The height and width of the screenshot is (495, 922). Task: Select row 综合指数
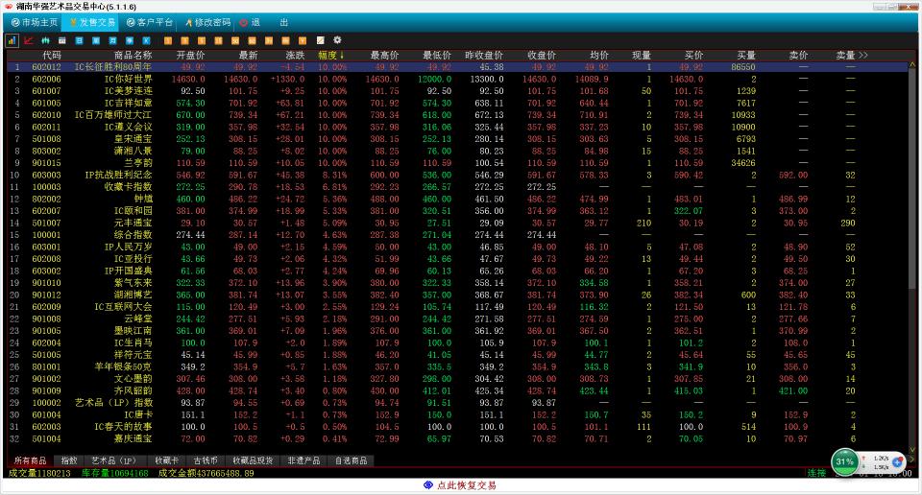457,235
